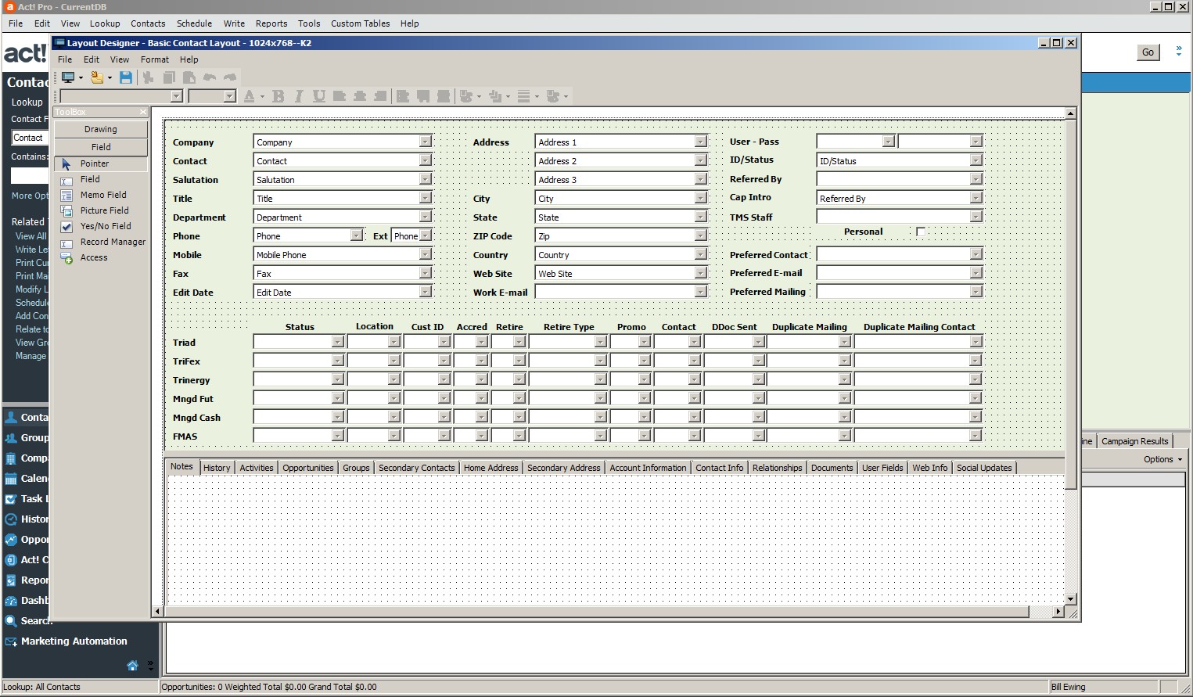The image size is (1193, 697).
Task: Click the Copy icon in designer toolbar
Action: coord(168,77)
